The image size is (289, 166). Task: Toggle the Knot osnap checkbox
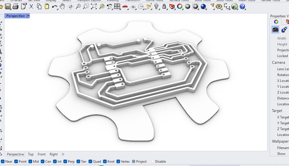(105, 161)
